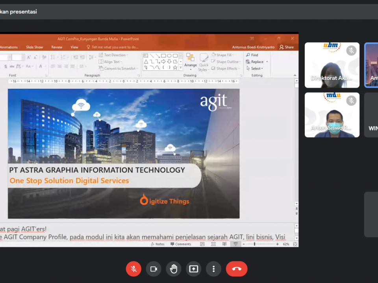378x283 pixels.
Task: Switch to Reading View icon
Action: pyautogui.click(x=224, y=244)
